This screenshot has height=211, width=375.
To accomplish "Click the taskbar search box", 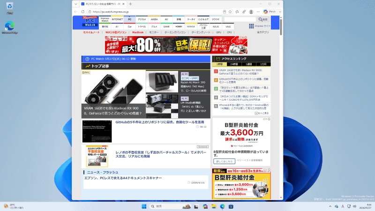I will click(171, 206).
